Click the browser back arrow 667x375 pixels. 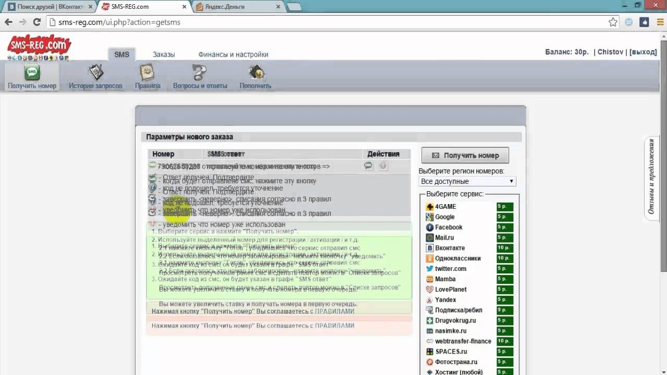coord(8,22)
